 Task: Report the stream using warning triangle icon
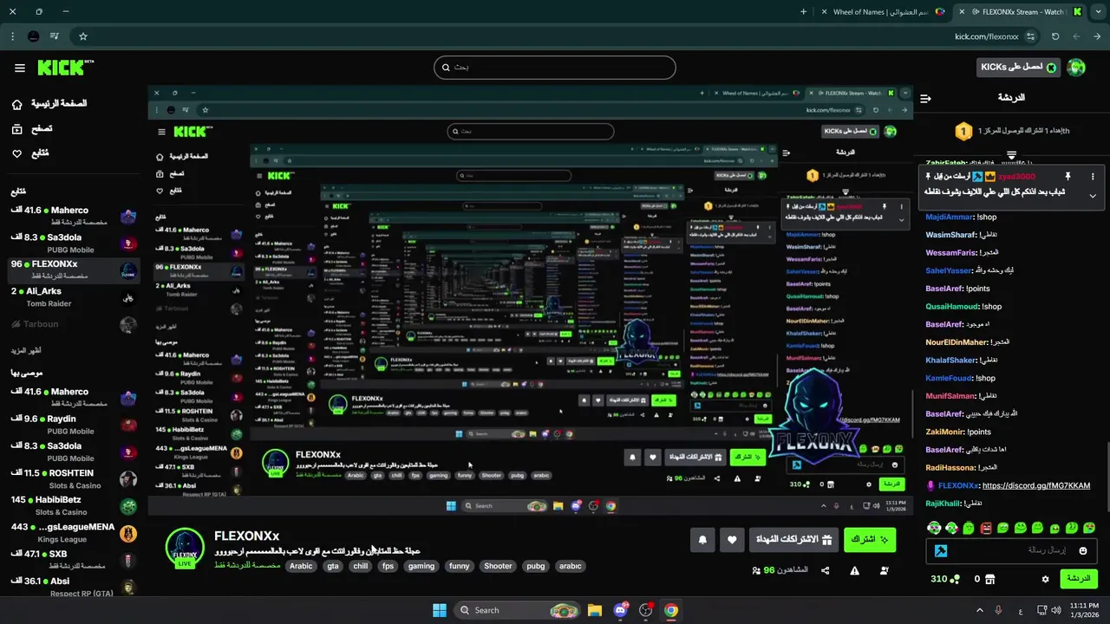click(854, 570)
